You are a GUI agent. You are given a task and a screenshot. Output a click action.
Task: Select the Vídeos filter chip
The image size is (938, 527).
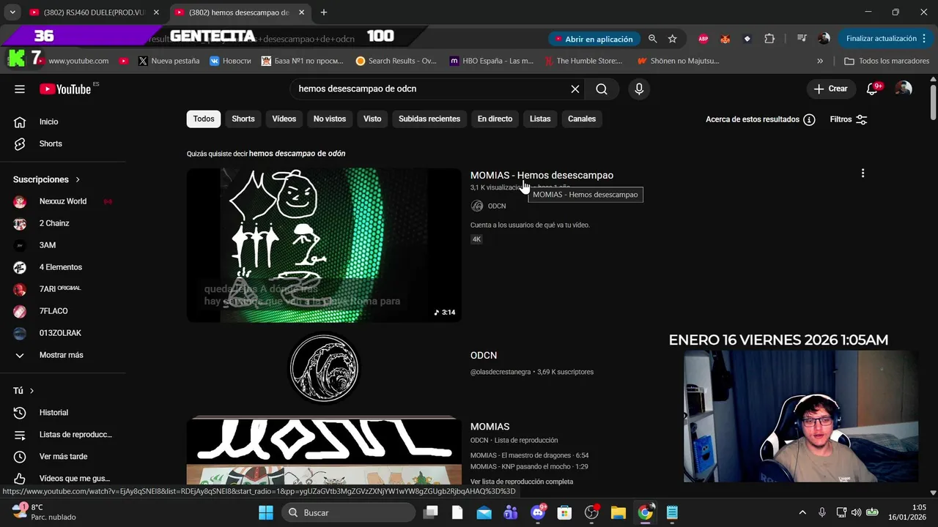[284, 119]
